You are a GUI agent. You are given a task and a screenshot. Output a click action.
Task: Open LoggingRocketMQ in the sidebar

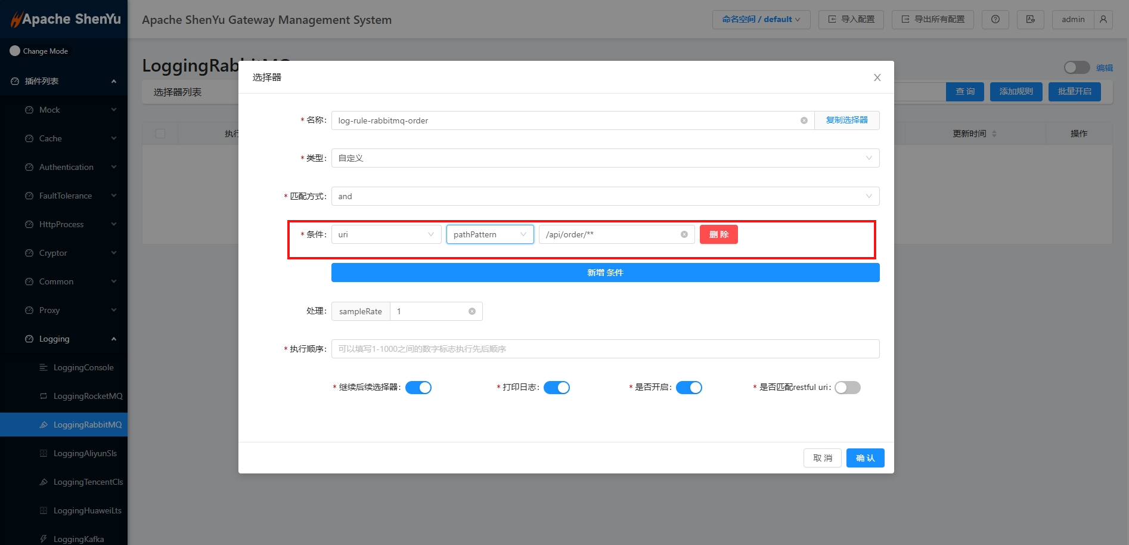tap(88, 396)
